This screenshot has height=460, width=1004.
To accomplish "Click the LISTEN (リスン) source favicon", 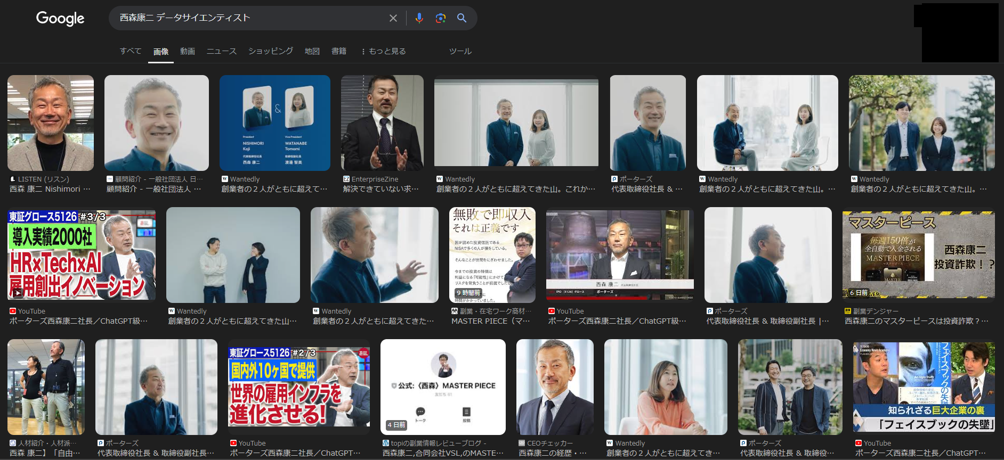I will coord(13,179).
